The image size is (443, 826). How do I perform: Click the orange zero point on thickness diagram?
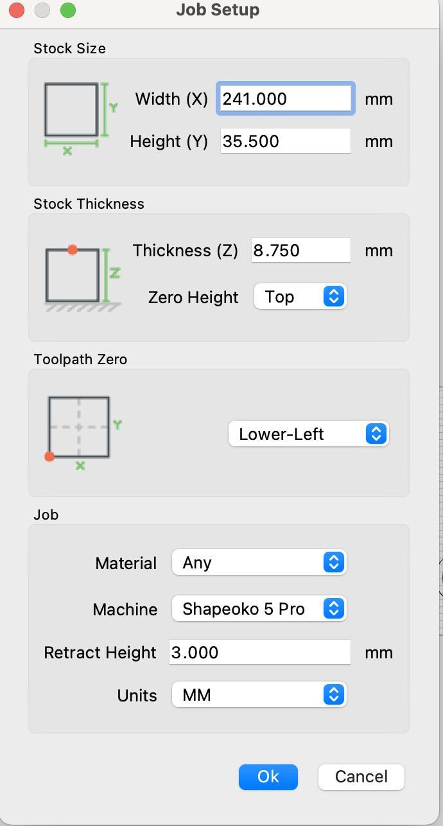coord(73,249)
